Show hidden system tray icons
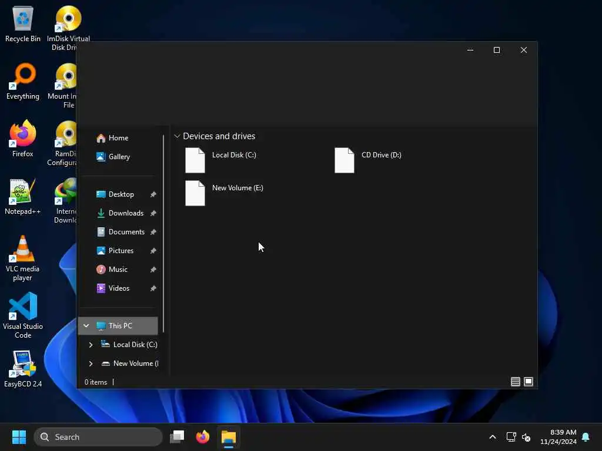Screen dimensions: 602x451 tap(493, 437)
